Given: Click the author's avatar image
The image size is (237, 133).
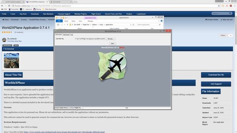Looking at the screenshot, I should [4, 40].
